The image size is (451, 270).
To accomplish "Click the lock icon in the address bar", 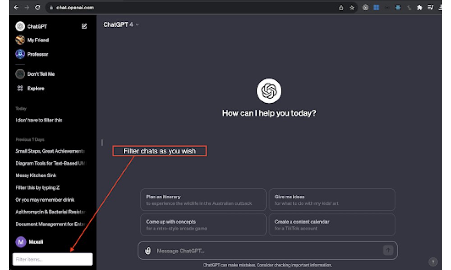I will [51, 8].
